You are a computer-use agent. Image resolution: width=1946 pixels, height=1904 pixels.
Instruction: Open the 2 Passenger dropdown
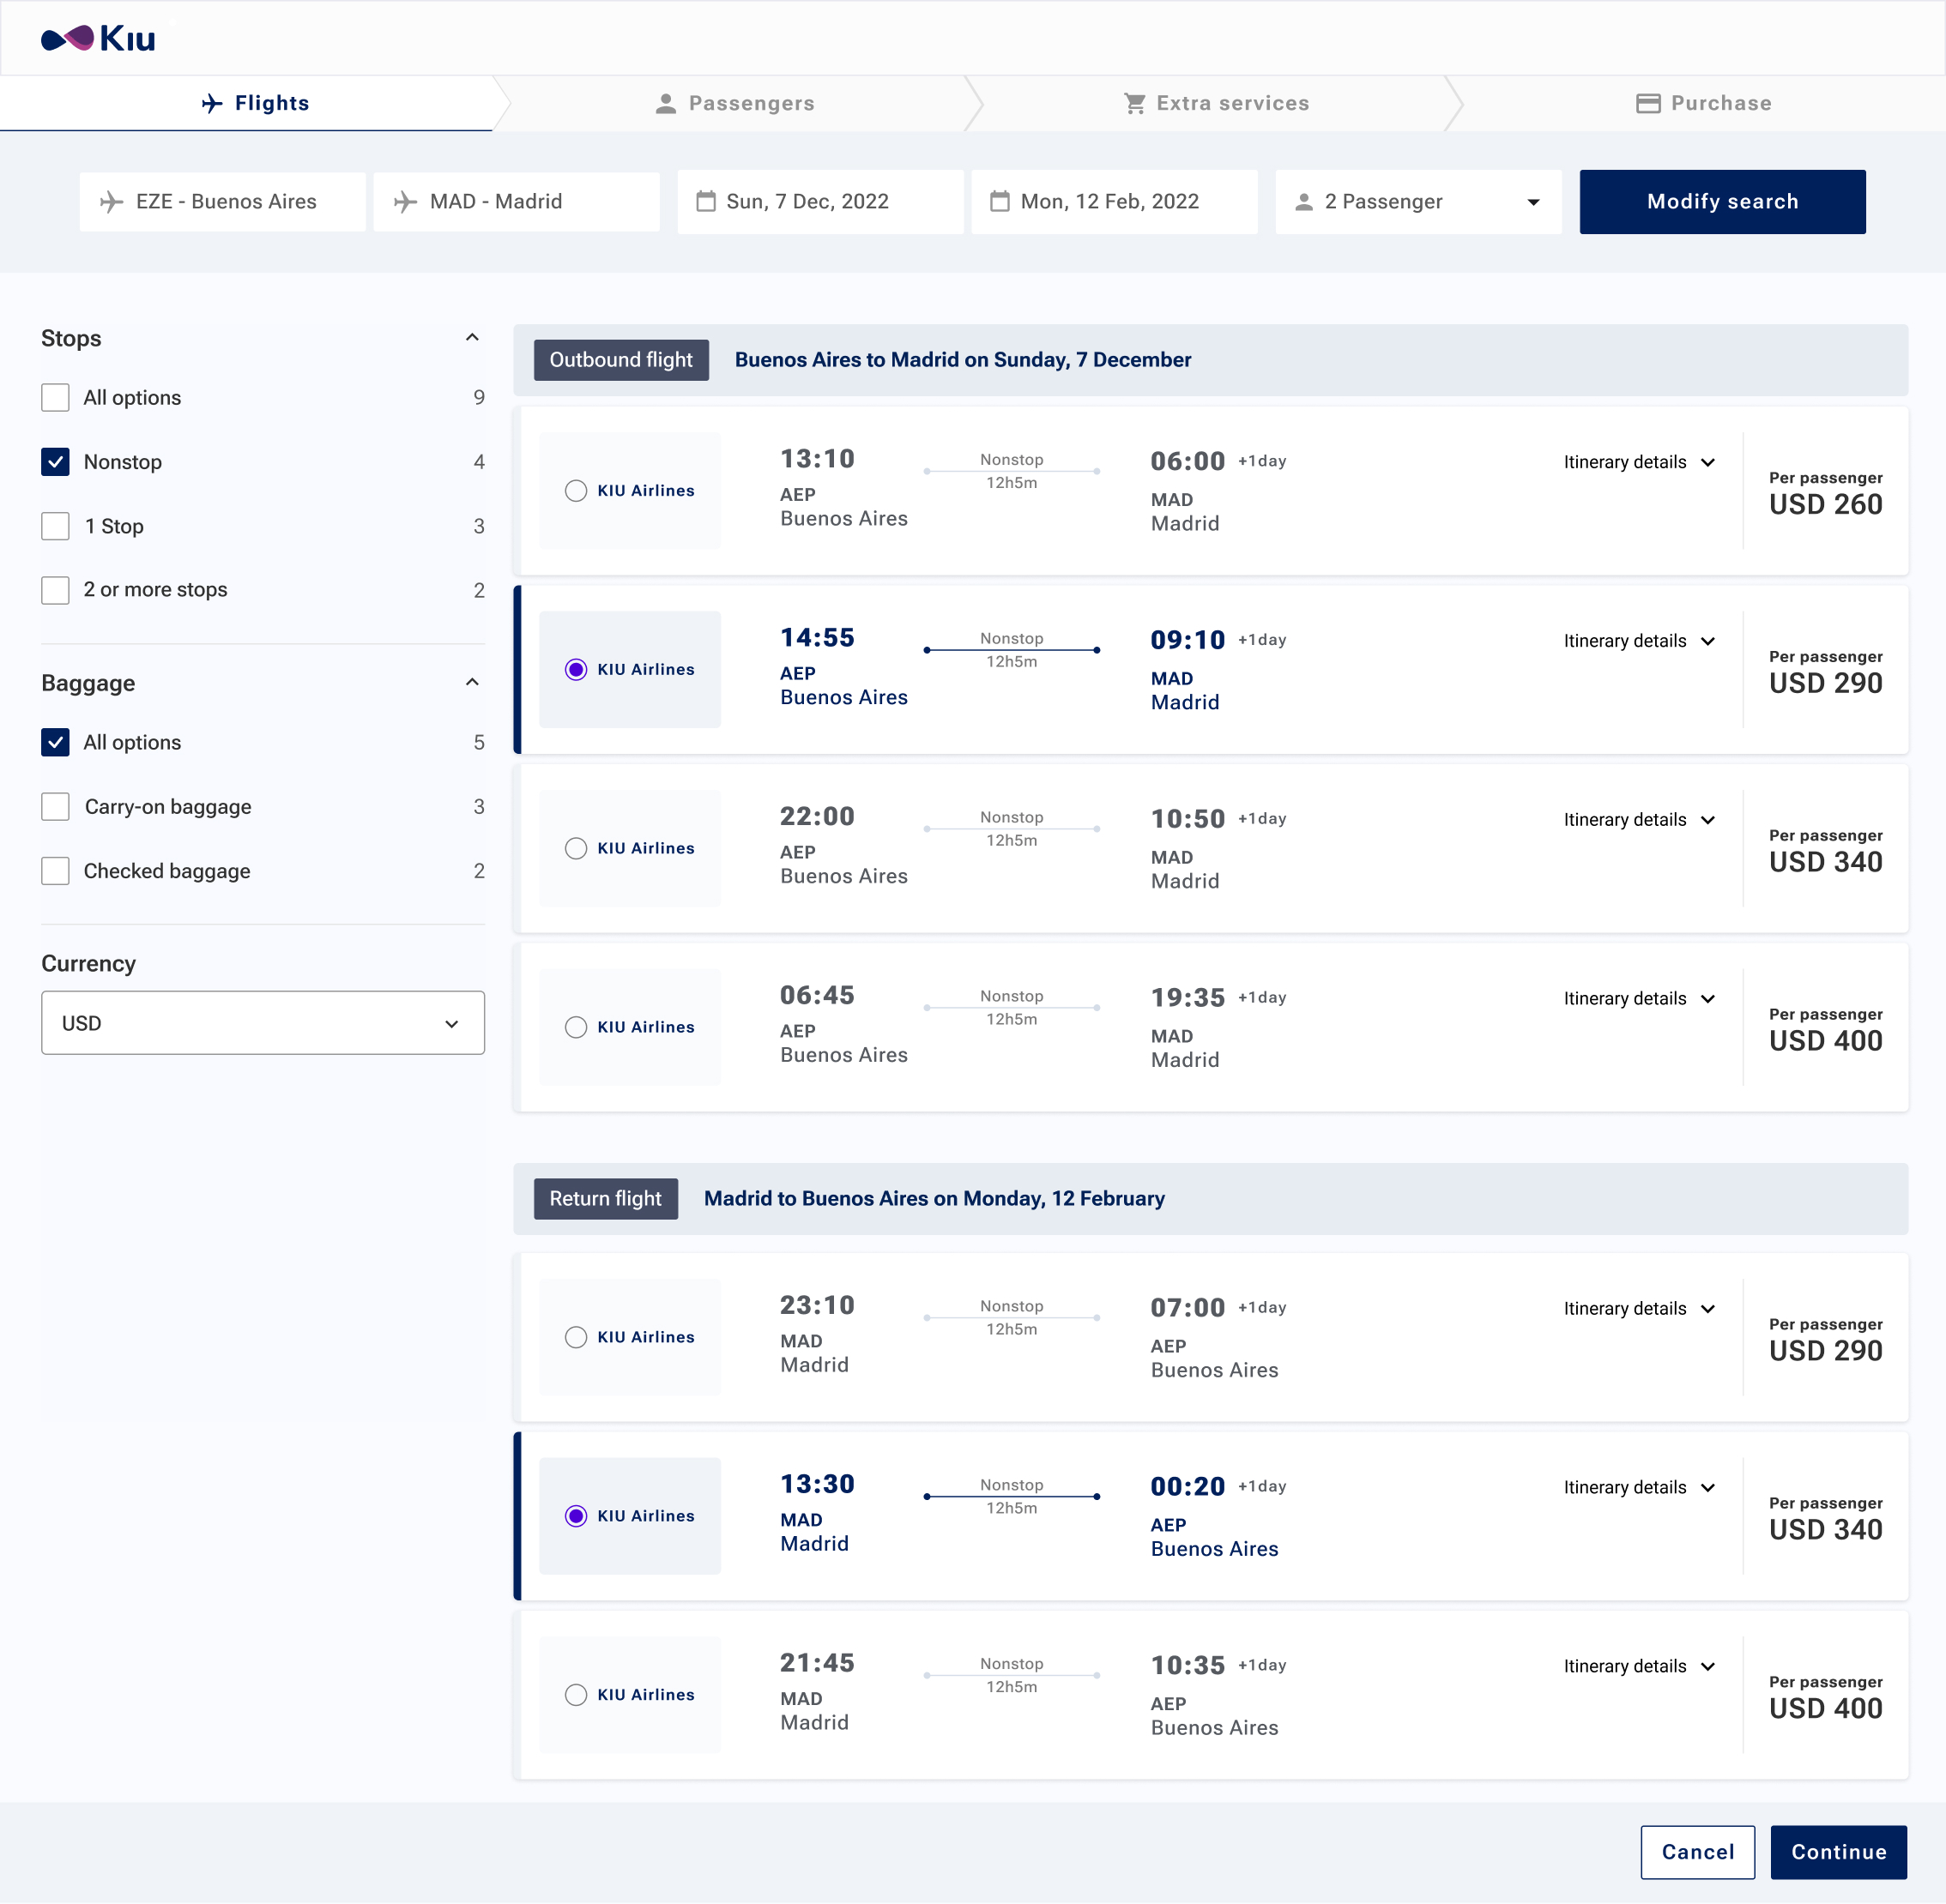point(1417,202)
